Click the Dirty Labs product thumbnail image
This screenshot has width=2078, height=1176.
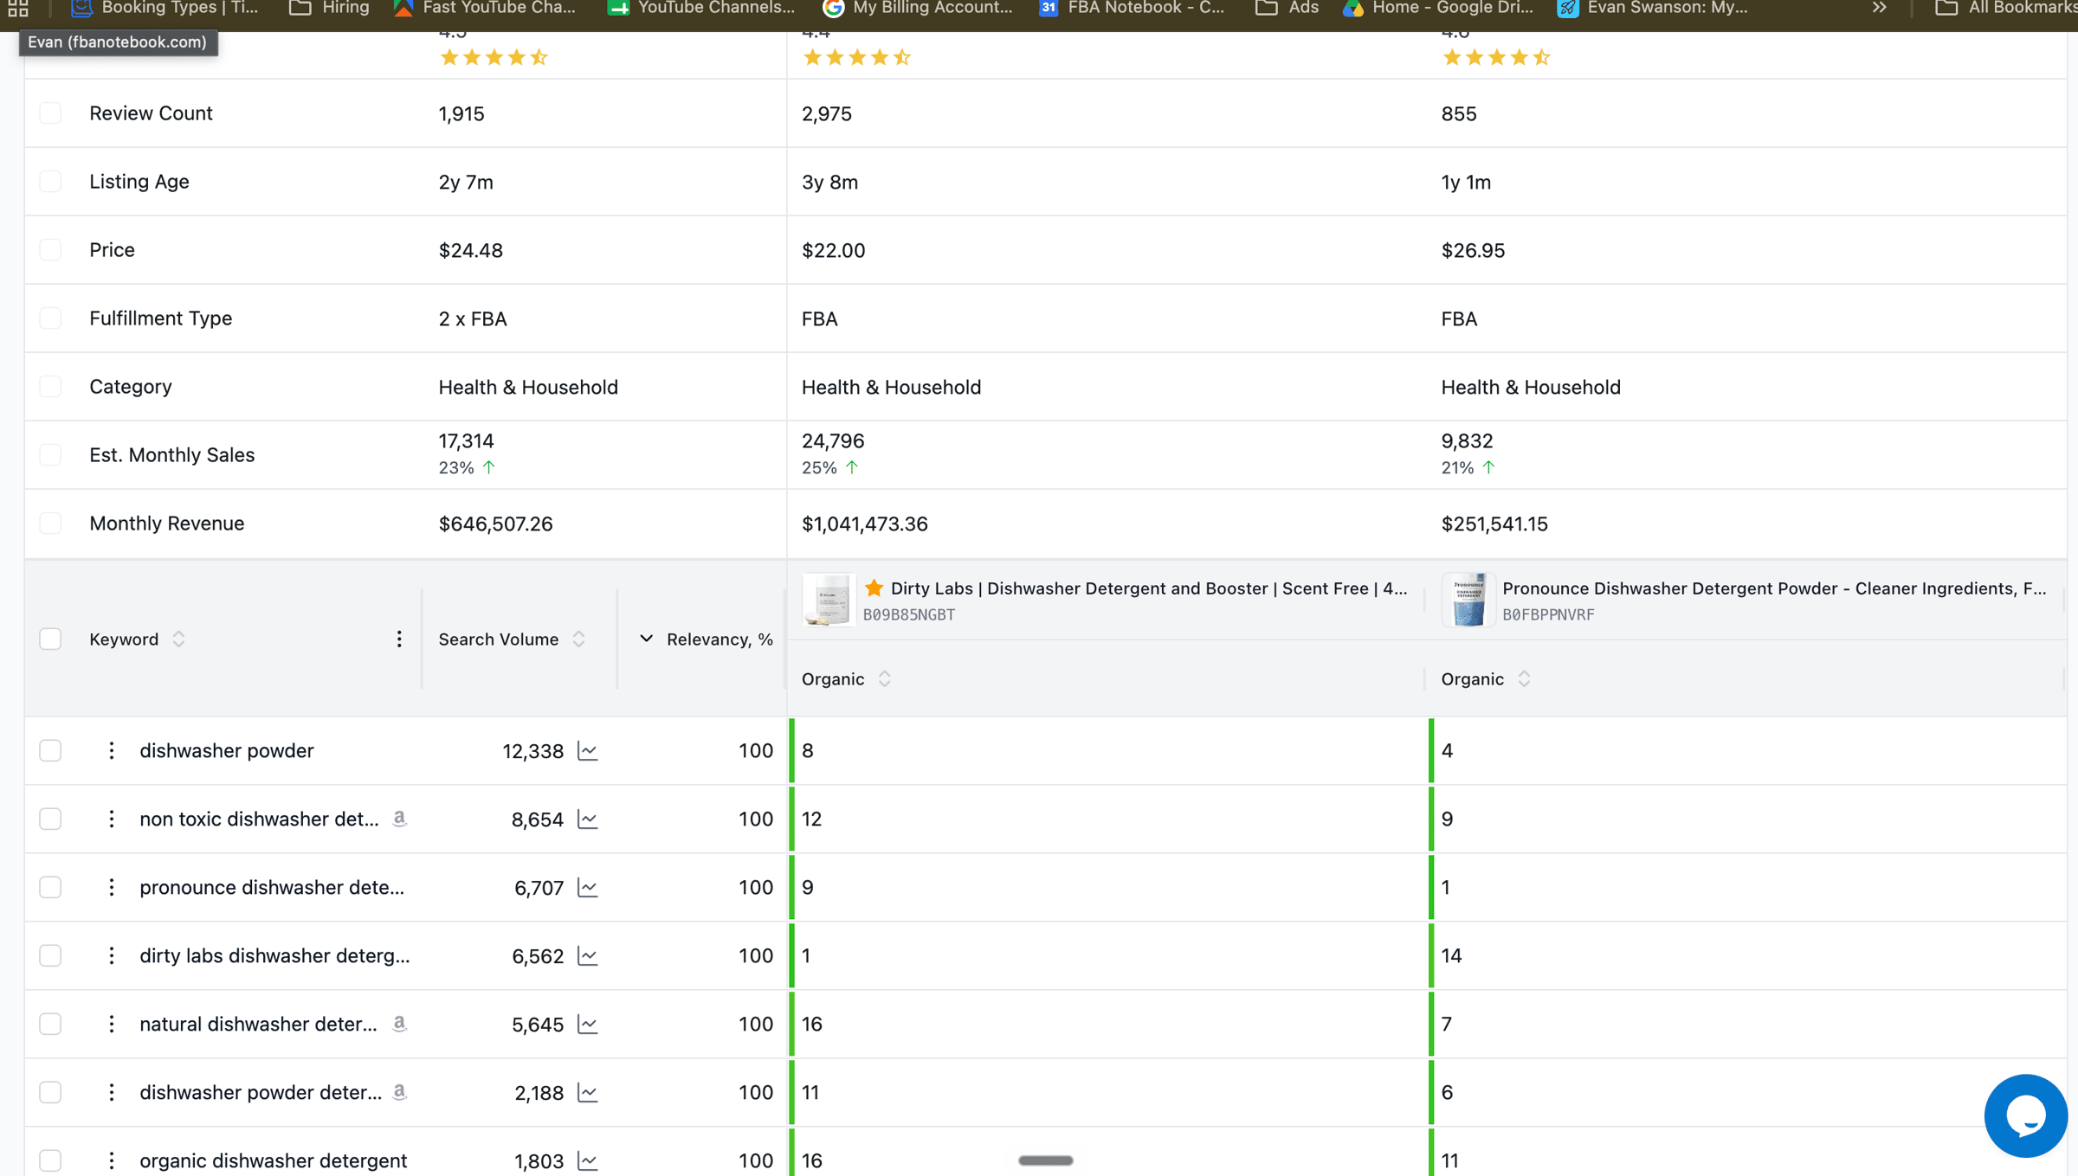tap(829, 599)
